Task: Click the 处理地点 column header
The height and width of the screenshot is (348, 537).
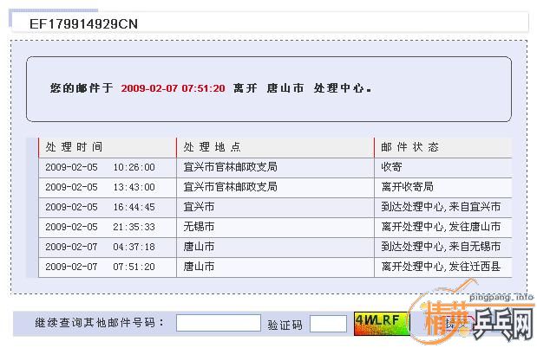Action: (x=213, y=147)
